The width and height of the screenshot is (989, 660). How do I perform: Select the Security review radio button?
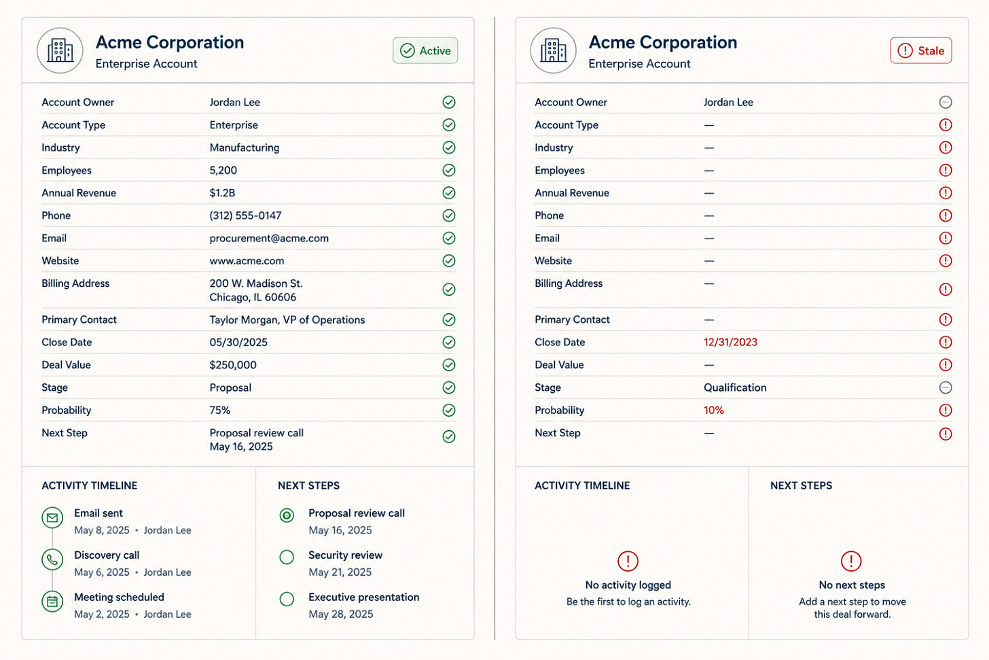click(287, 557)
